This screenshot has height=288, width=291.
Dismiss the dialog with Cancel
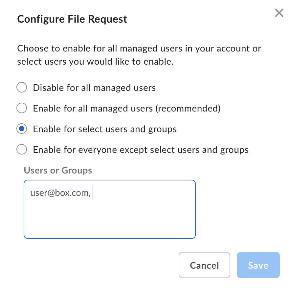pyautogui.click(x=204, y=265)
